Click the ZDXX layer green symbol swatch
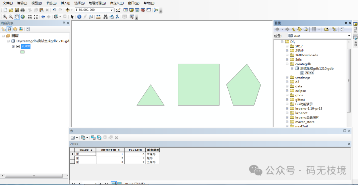 [23, 52]
